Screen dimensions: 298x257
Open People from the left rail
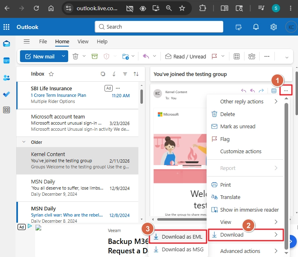pyautogui.click(x=7, y=78)
